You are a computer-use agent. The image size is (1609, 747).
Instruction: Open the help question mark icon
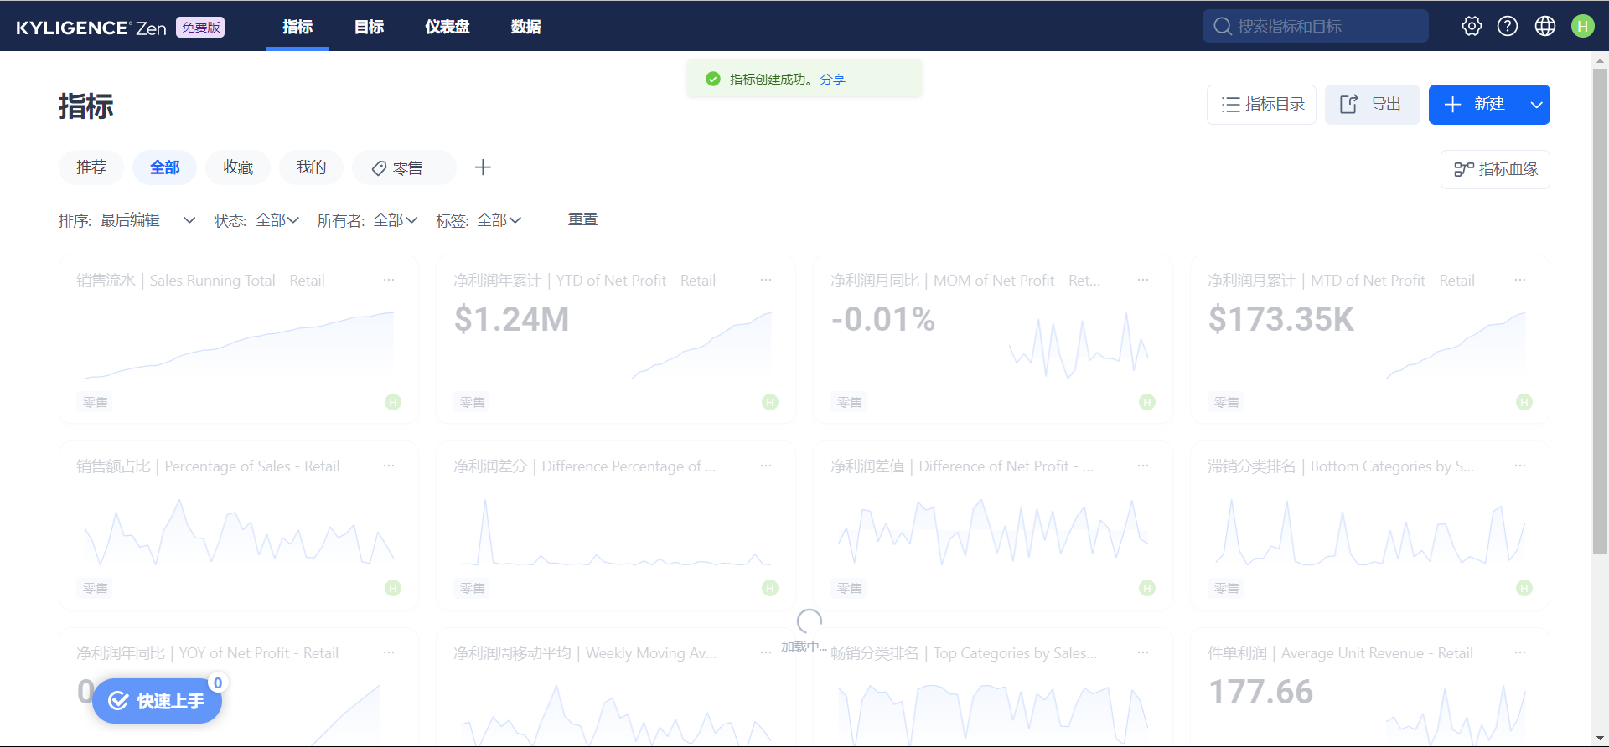click(1508, 26)
